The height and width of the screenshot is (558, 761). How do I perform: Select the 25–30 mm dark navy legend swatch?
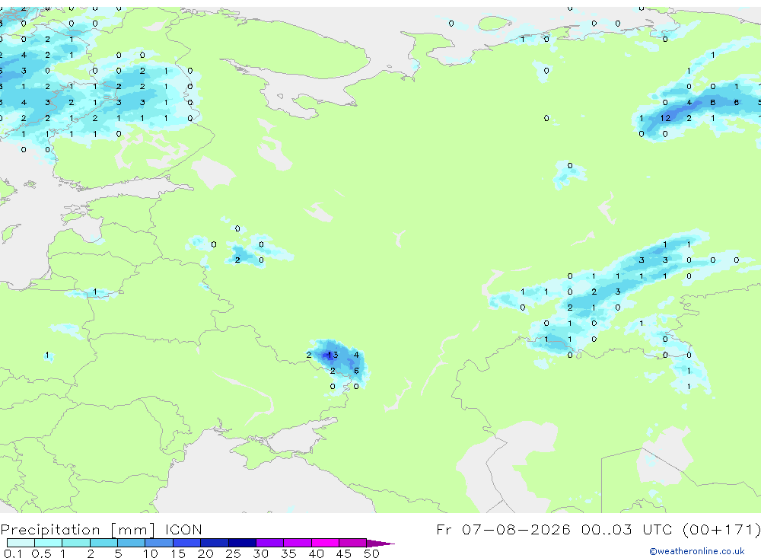[x=242, y=543]
